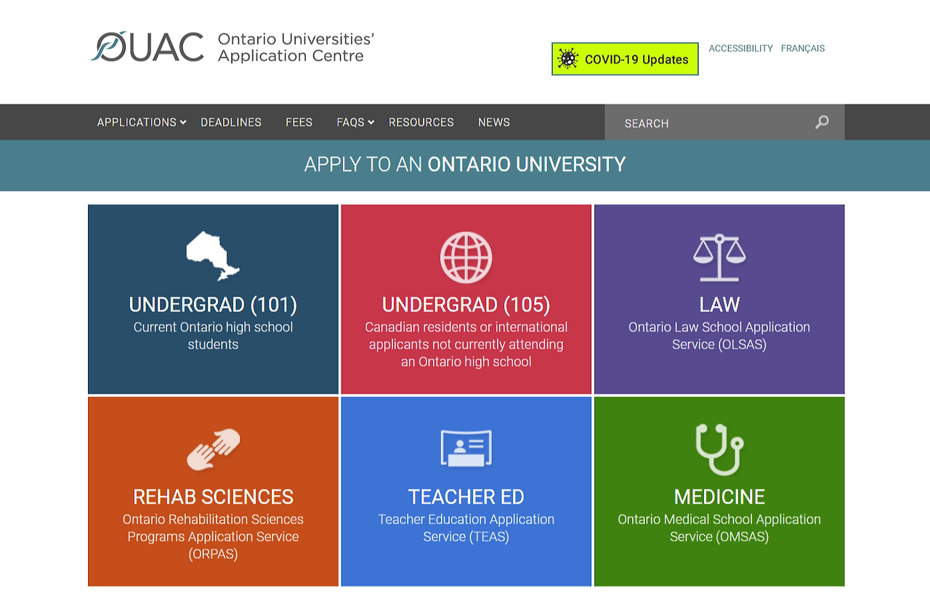Select the MEDICINE heading
This screenshot has width=930, height=606.
click(x=719, y=496)
